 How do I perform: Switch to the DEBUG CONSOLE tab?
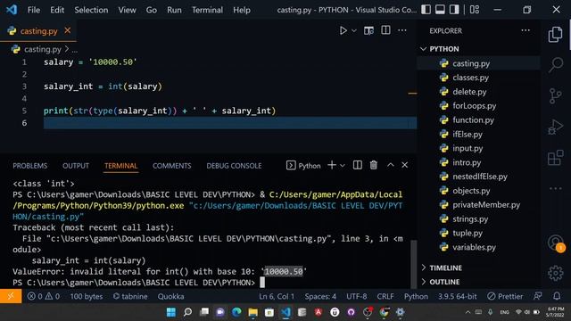234,166
